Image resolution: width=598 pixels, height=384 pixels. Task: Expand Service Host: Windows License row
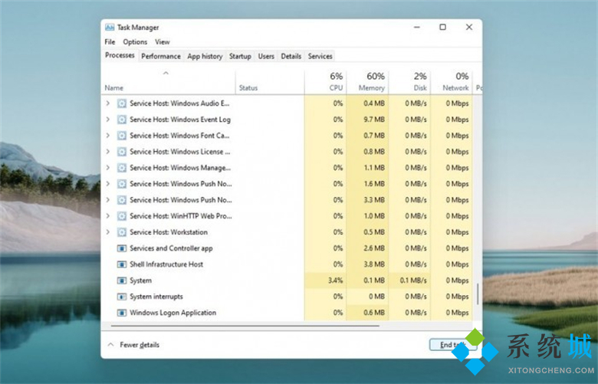108,152
